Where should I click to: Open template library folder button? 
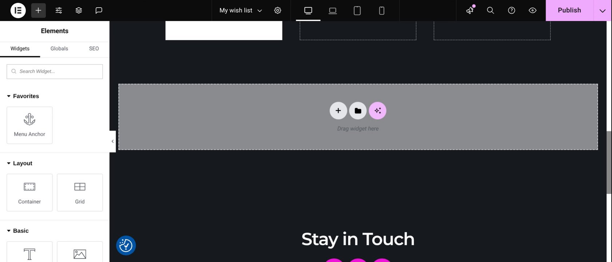click(358, 111)
